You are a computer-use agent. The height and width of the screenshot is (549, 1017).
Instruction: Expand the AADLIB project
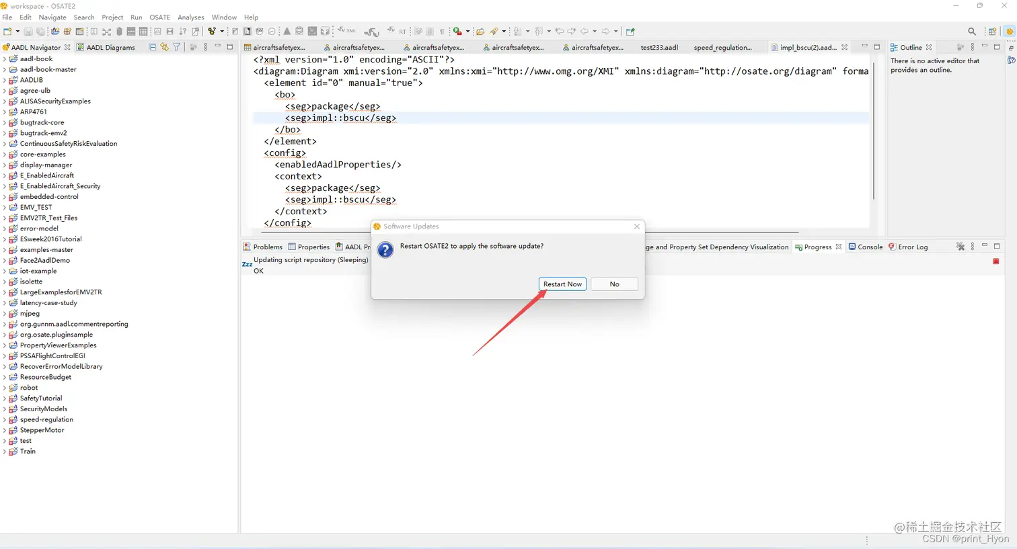pyautogui.click(x=5, y=80)
